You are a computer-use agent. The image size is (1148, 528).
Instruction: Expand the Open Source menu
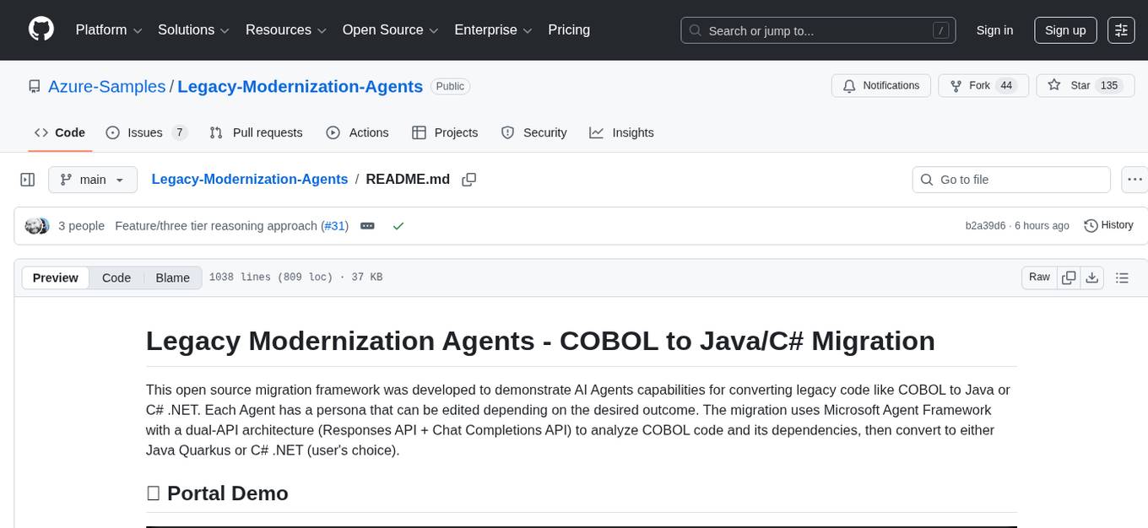390,30
